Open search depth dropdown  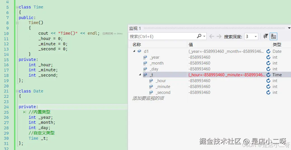coord(255,37)
